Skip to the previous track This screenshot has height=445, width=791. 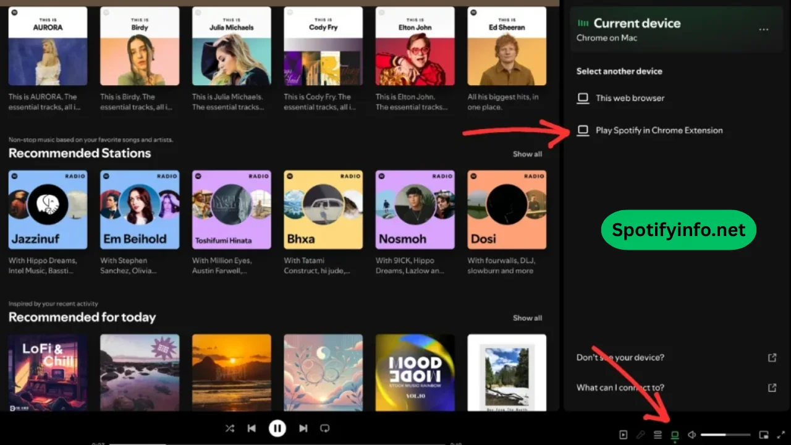252,428
